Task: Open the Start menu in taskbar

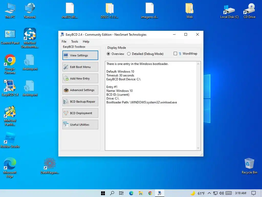Action: click(103, 193)
